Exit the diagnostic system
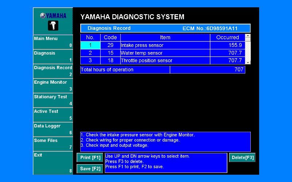The image size is (292, 182). coord(53,163)
